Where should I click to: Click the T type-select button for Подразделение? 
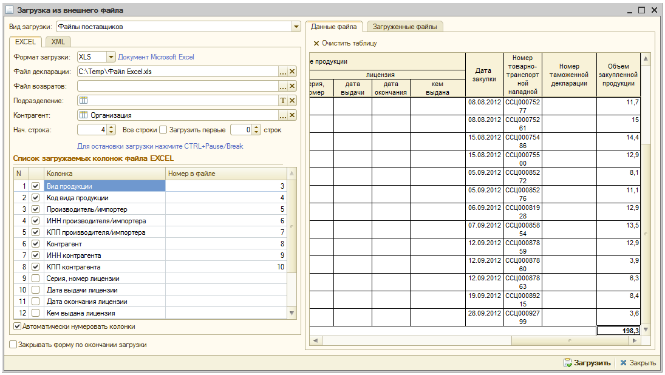tap(282, 101)
